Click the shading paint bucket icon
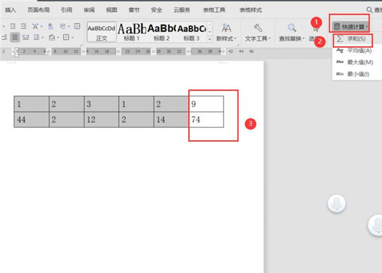The height and width of the screenshot is (273, 382). (52, 38)
